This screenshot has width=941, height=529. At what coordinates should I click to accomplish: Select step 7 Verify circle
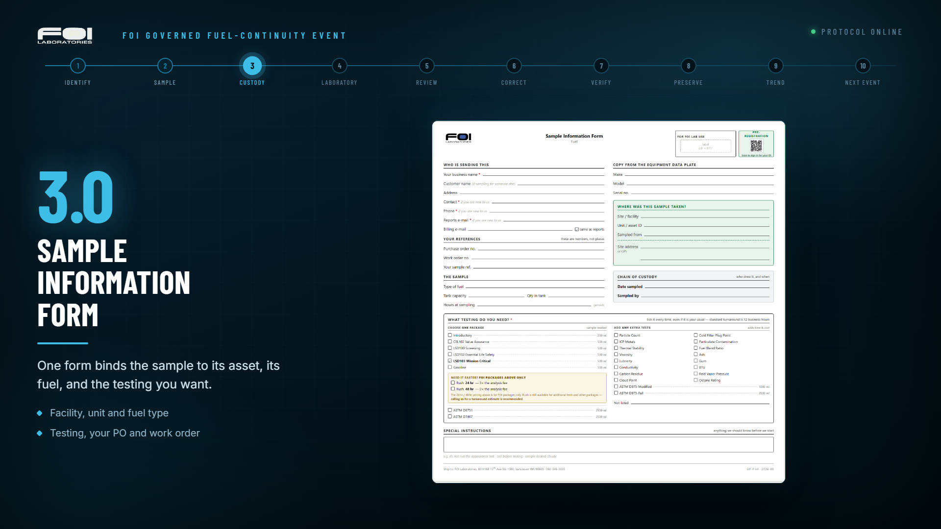tap(601, 66)
